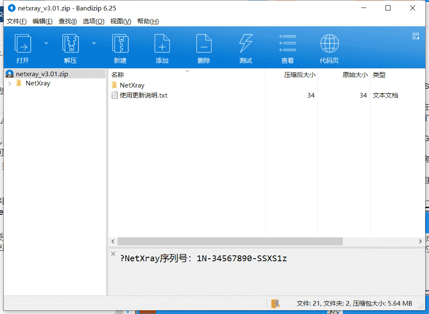Click the Bandizip icon in title bar
This screenshot has height=314, width=429.
point(11,8)
